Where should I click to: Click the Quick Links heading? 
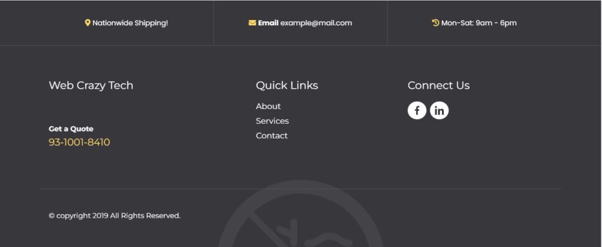pyautogui.click(x=287, y=86)
